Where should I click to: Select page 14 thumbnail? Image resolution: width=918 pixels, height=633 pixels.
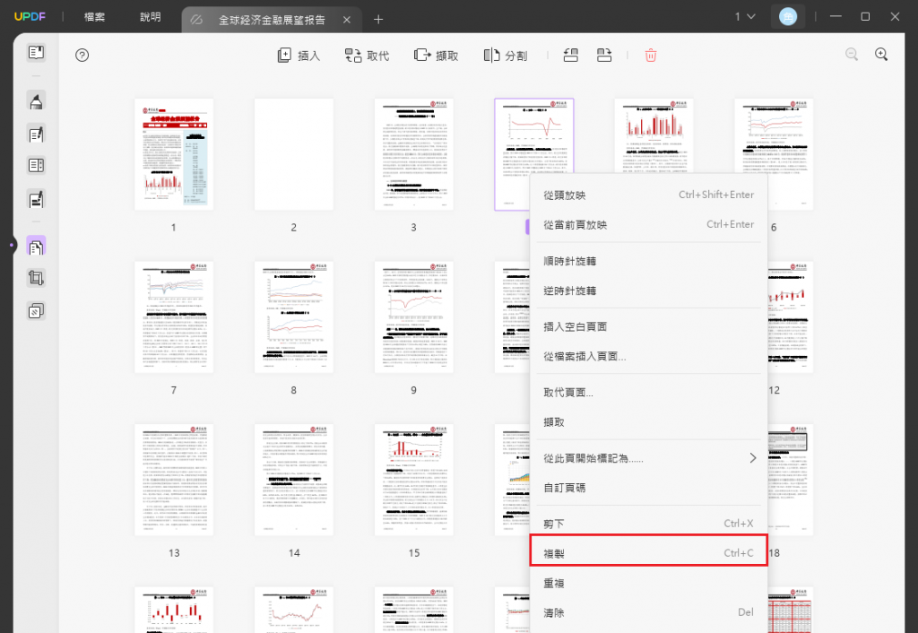point(294,480)
